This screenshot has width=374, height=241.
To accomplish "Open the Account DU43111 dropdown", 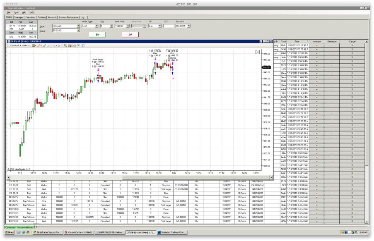I will click(x=189, y=26).
